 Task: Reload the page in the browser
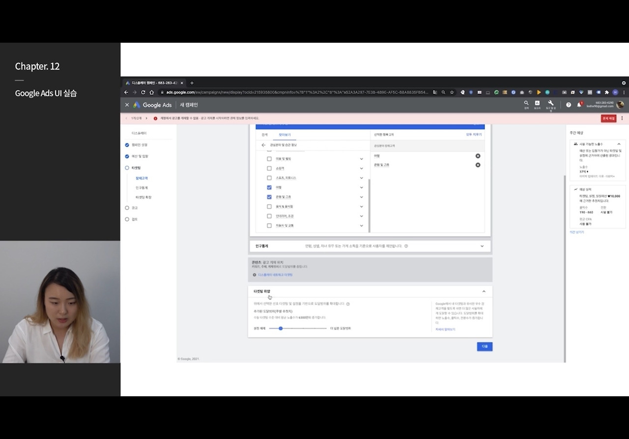pyautogui.click(x=143, y=92)
